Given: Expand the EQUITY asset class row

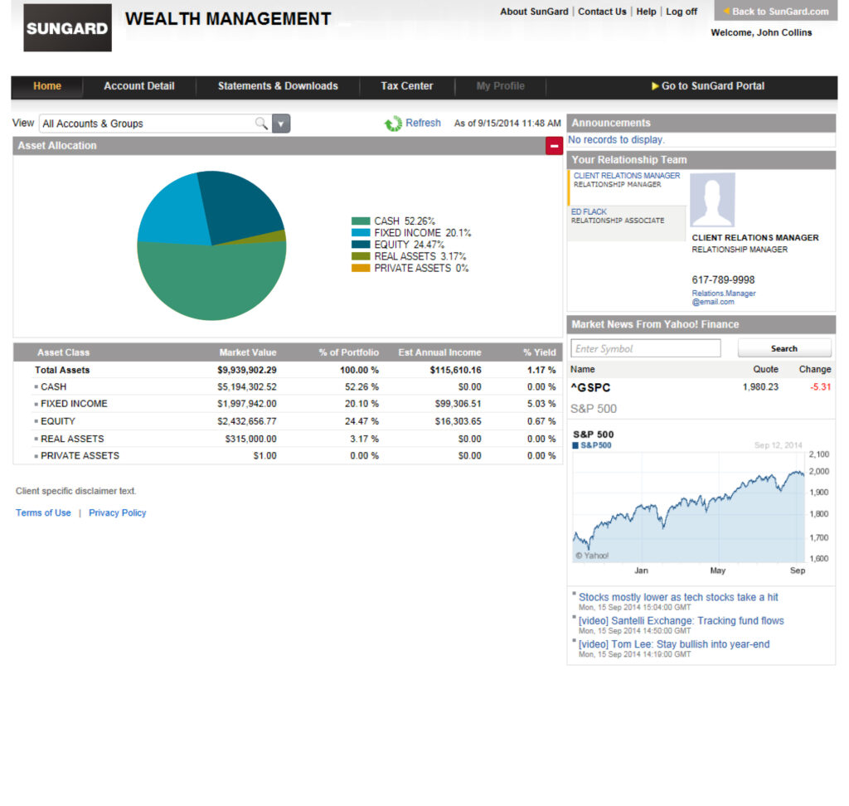Looking at the screenshot, I should pyautogui.click(x=36, y=421).
